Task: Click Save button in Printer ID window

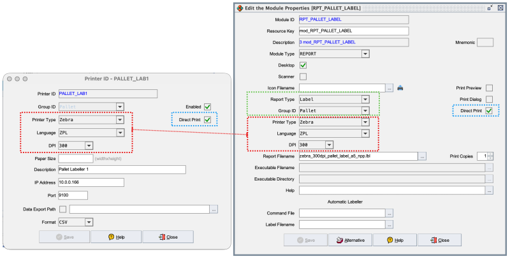Action: point(64,237)
